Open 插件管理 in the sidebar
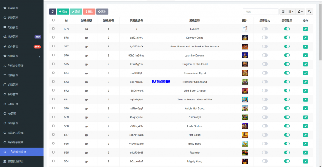This screenshot has width=322, height=167. (13, 46)
